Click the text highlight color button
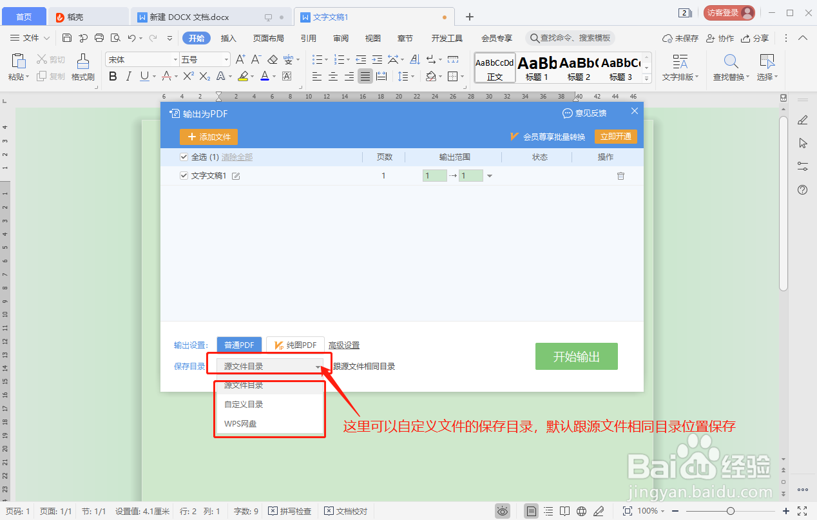Screen dimensions: 817x520 tap(242, 77)
